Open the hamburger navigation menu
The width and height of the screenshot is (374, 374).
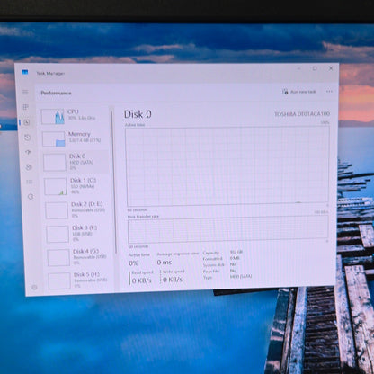[x=25, y=92]
